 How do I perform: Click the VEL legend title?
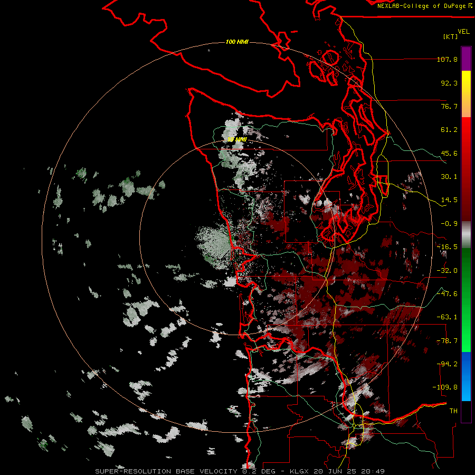pos(463,31)
